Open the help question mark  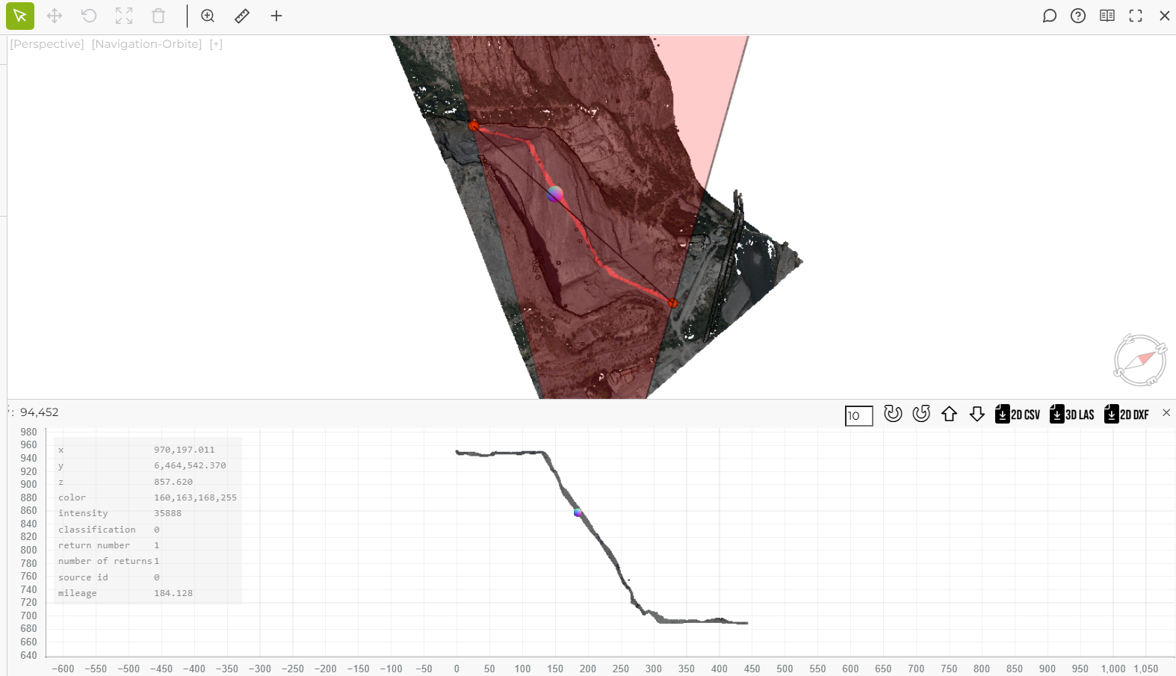coord(1078,16)
